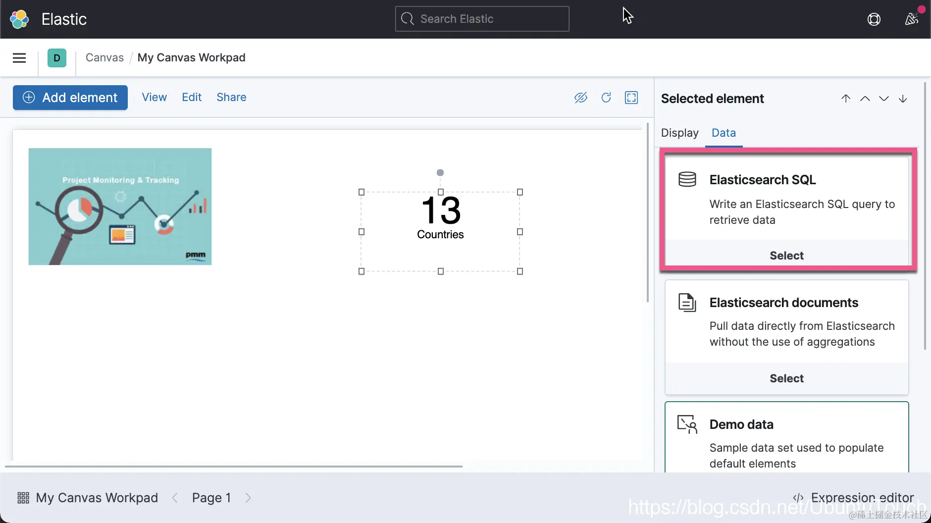Open the Edit menu
931x523 pixels.
tap(192, 97)
